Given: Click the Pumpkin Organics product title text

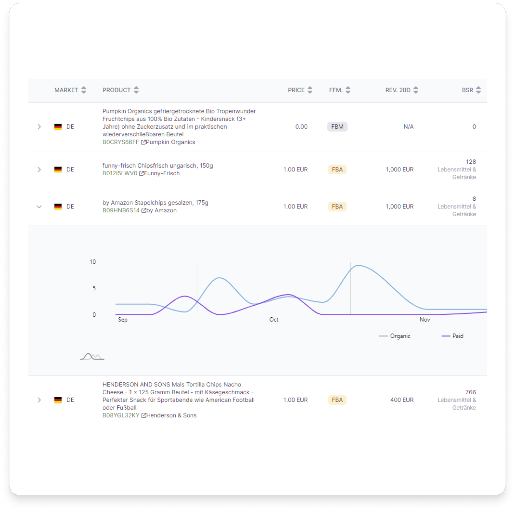Looking at the screenshot, I should point(179,123).
